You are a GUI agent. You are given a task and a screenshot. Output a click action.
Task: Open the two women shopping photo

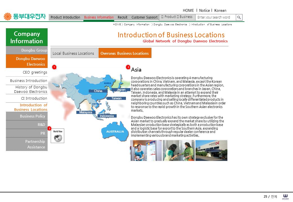(x=179, y=150)
